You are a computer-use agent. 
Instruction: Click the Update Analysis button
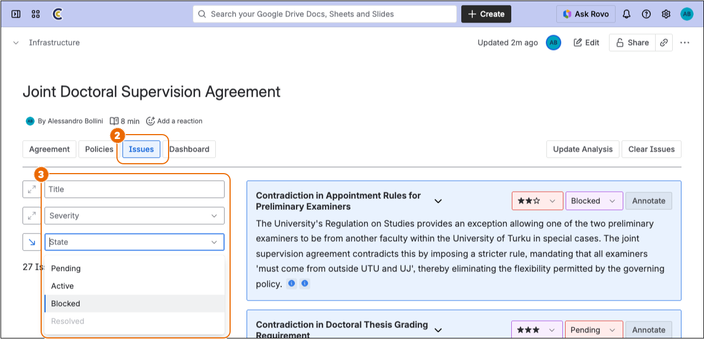[x=583, y=149]
